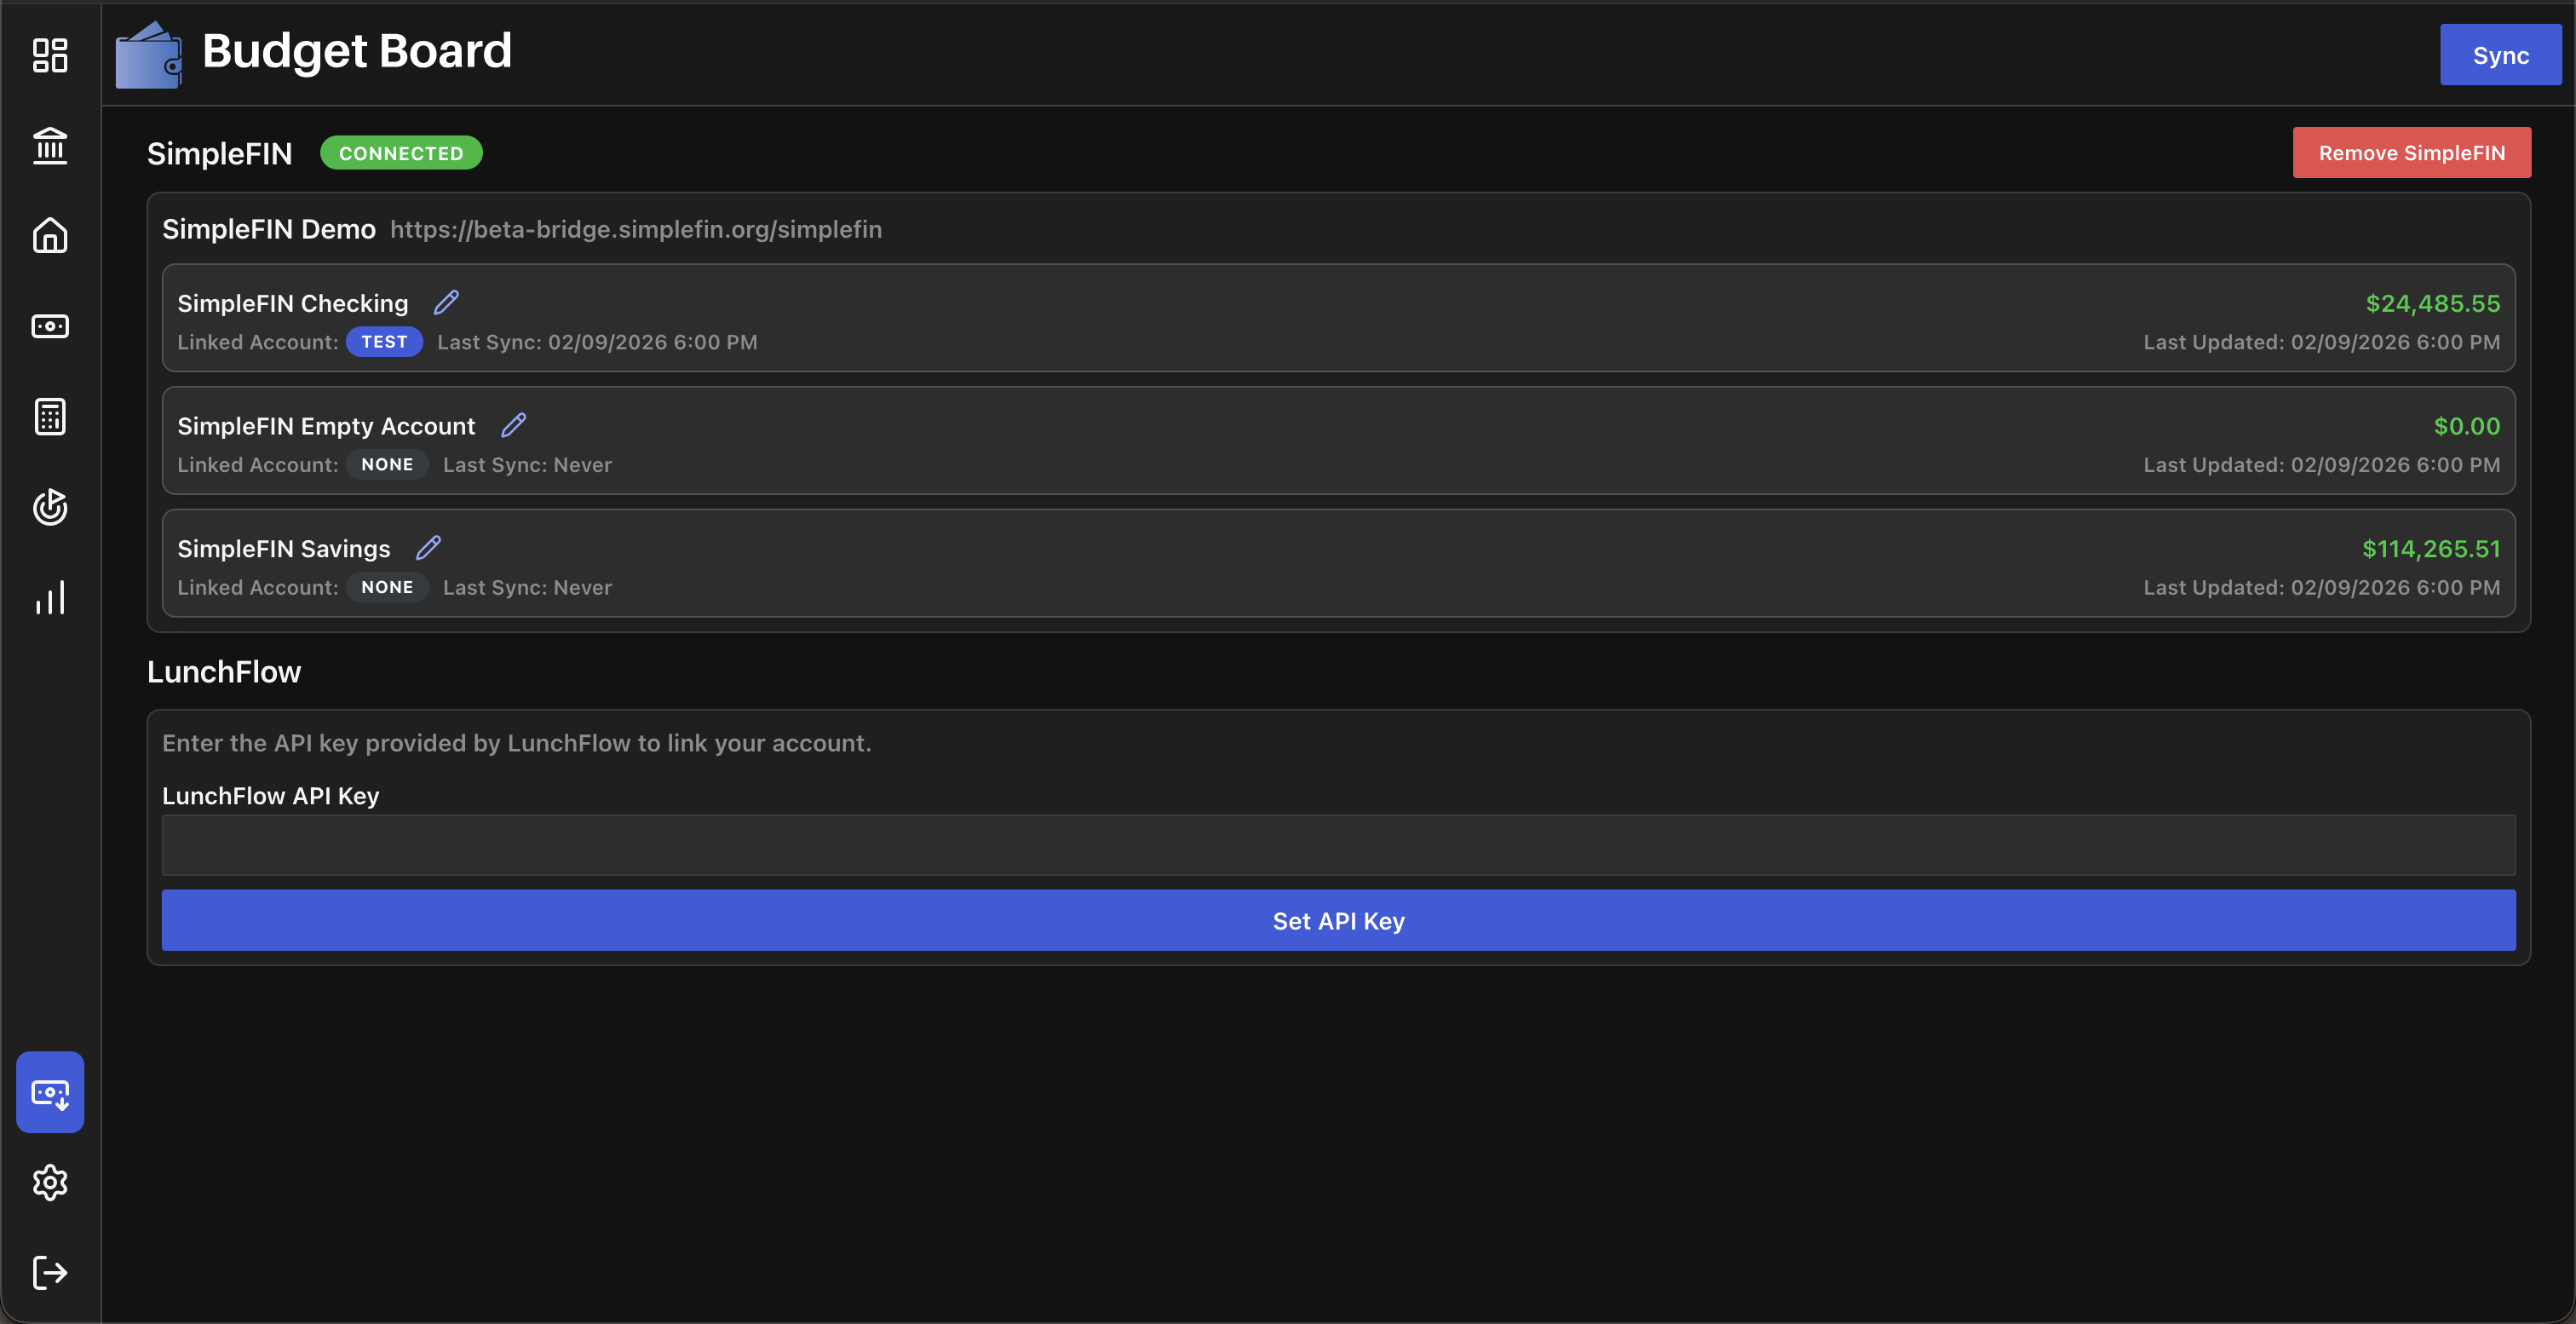This screenshot has height=1324, width=2576.
Task: Click Last Updated text for SimpleFIN Savings
Action: pyautogui.click(x=2321, y=588)
